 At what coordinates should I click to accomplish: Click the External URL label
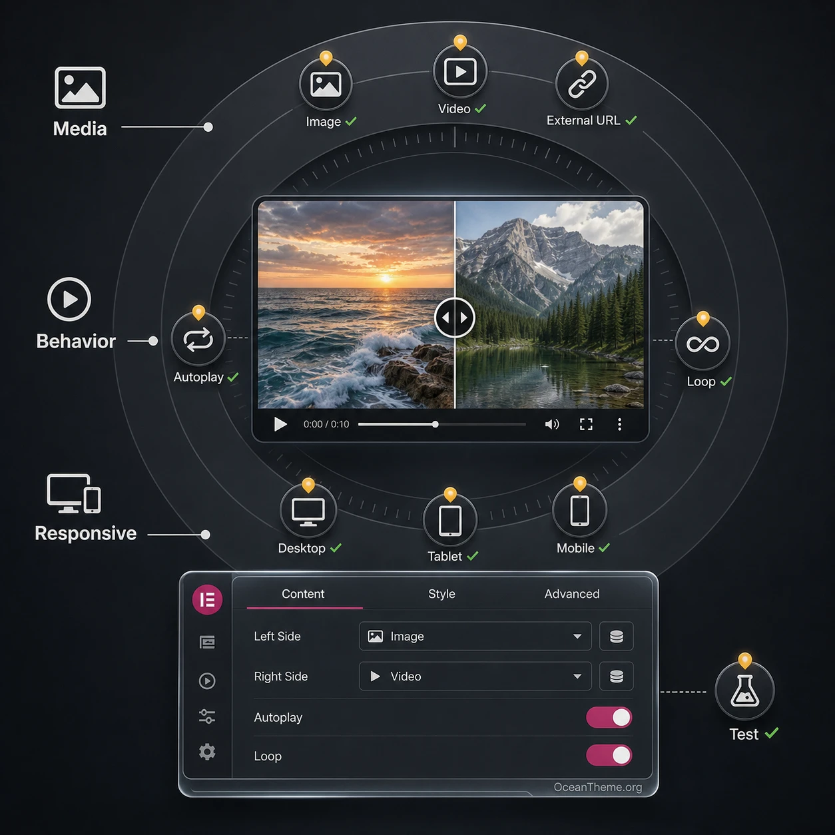click(x=583, y=121)
